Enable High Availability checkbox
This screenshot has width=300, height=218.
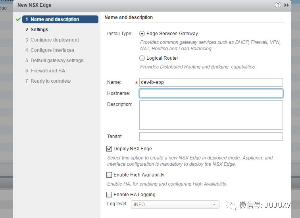[x=109, y=175]
